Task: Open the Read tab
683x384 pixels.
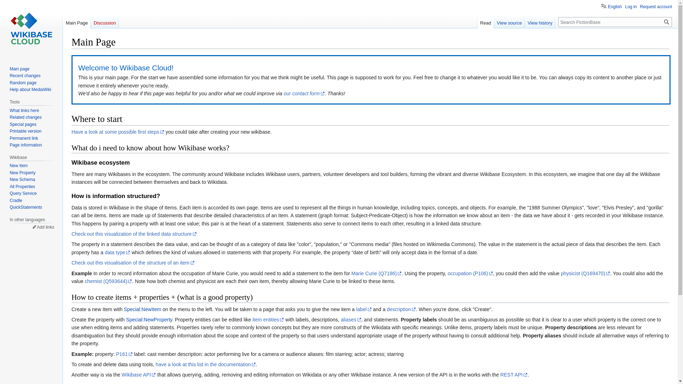Action: click(x=485, y=23)
